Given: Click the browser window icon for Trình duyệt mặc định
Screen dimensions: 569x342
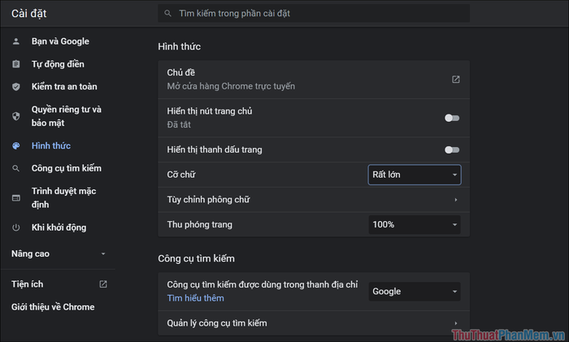Looking at the screenshot, I should [16, 198].
